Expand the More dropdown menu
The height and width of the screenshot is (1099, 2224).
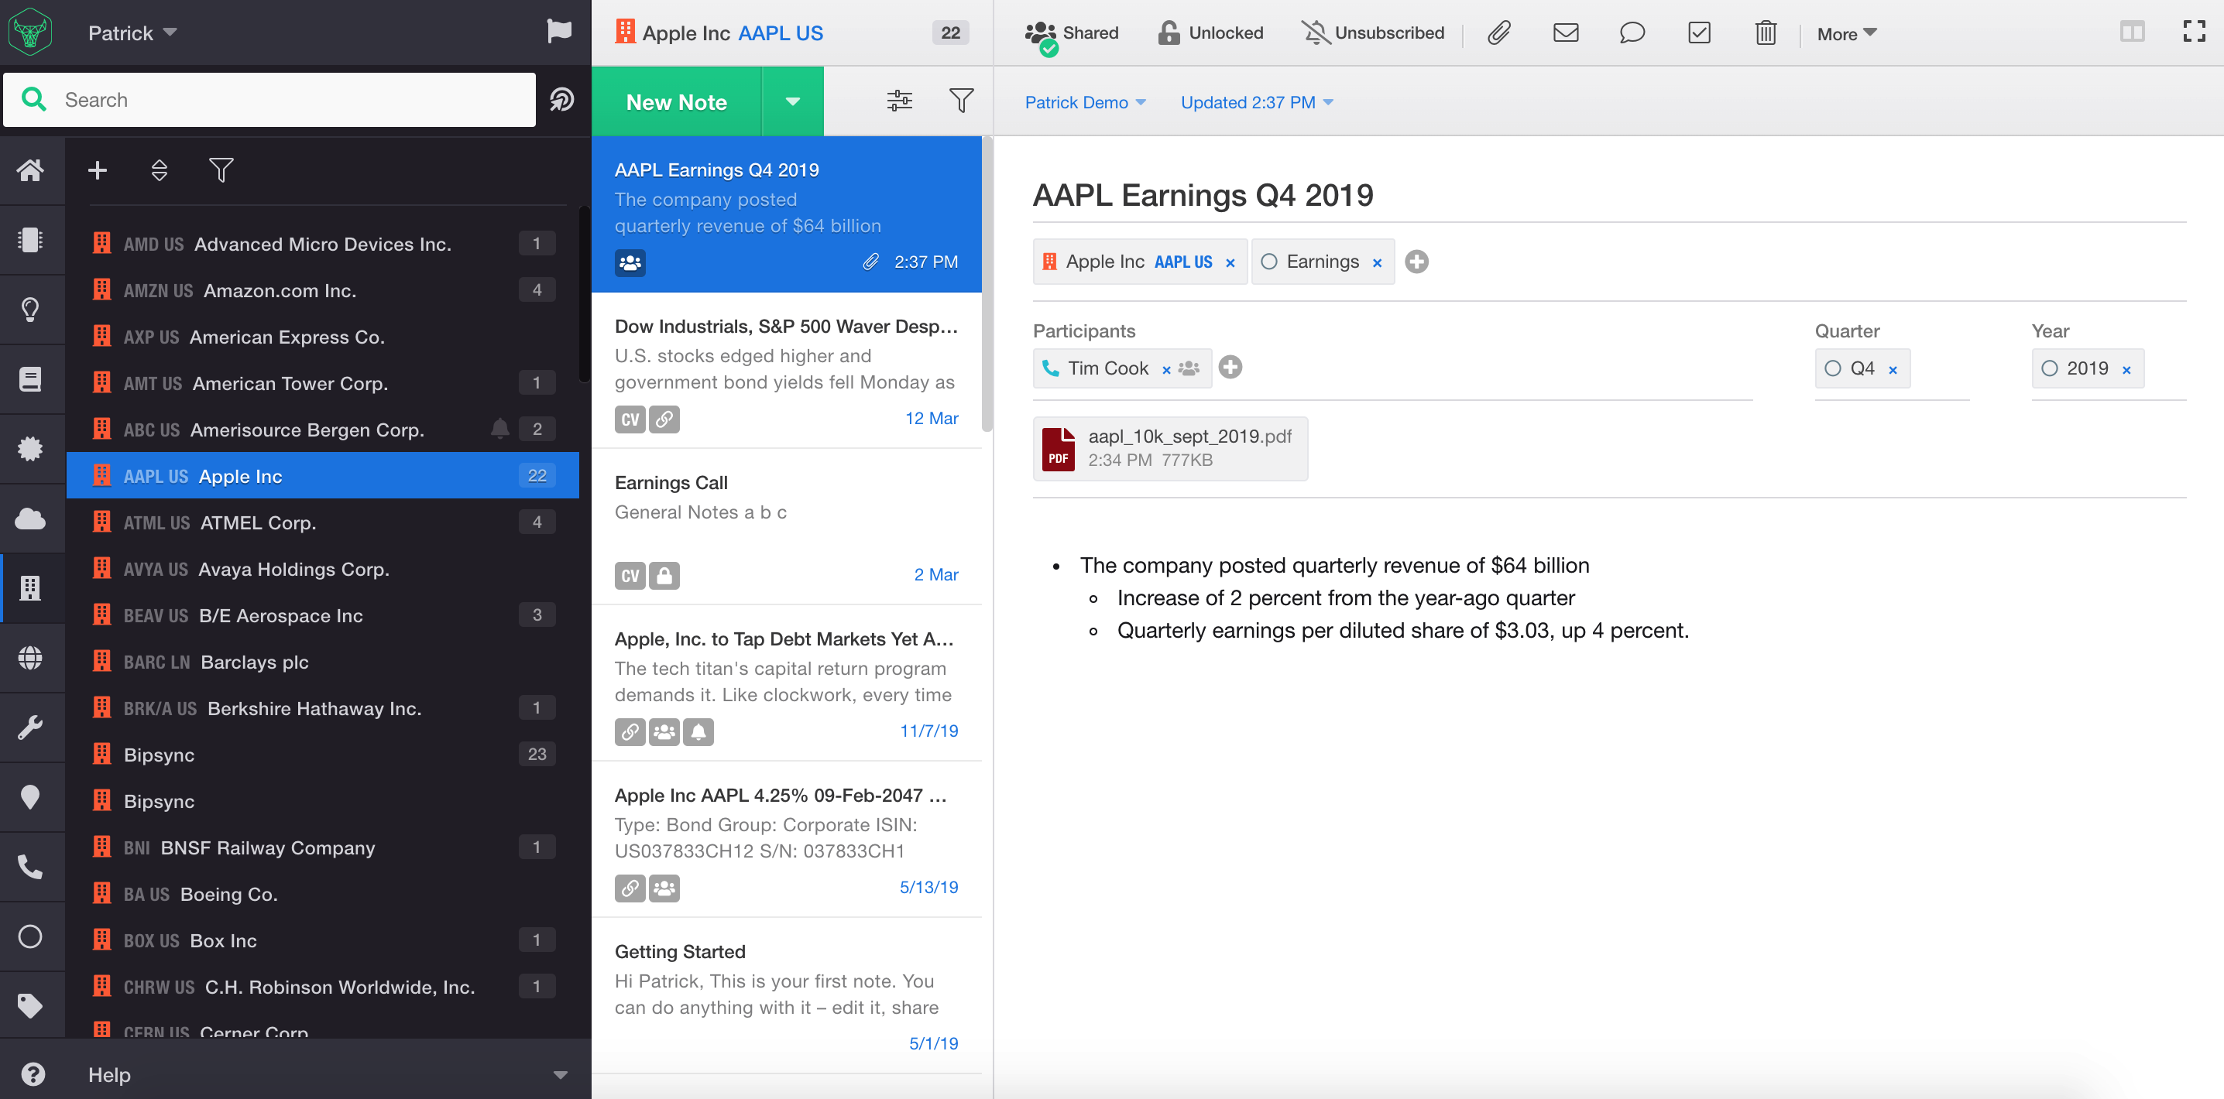(1846, 33)
